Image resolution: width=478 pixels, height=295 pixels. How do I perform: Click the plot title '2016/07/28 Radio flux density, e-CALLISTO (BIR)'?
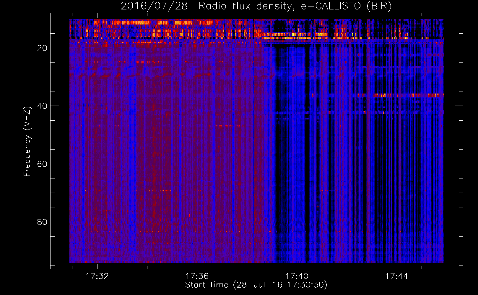pyautogui.click(x=256, y=6)
